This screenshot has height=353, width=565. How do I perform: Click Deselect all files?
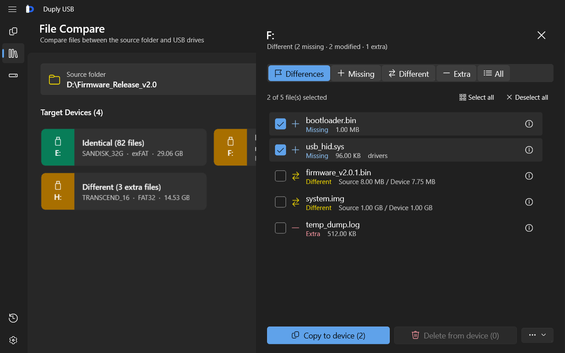[x=527, y=98]
